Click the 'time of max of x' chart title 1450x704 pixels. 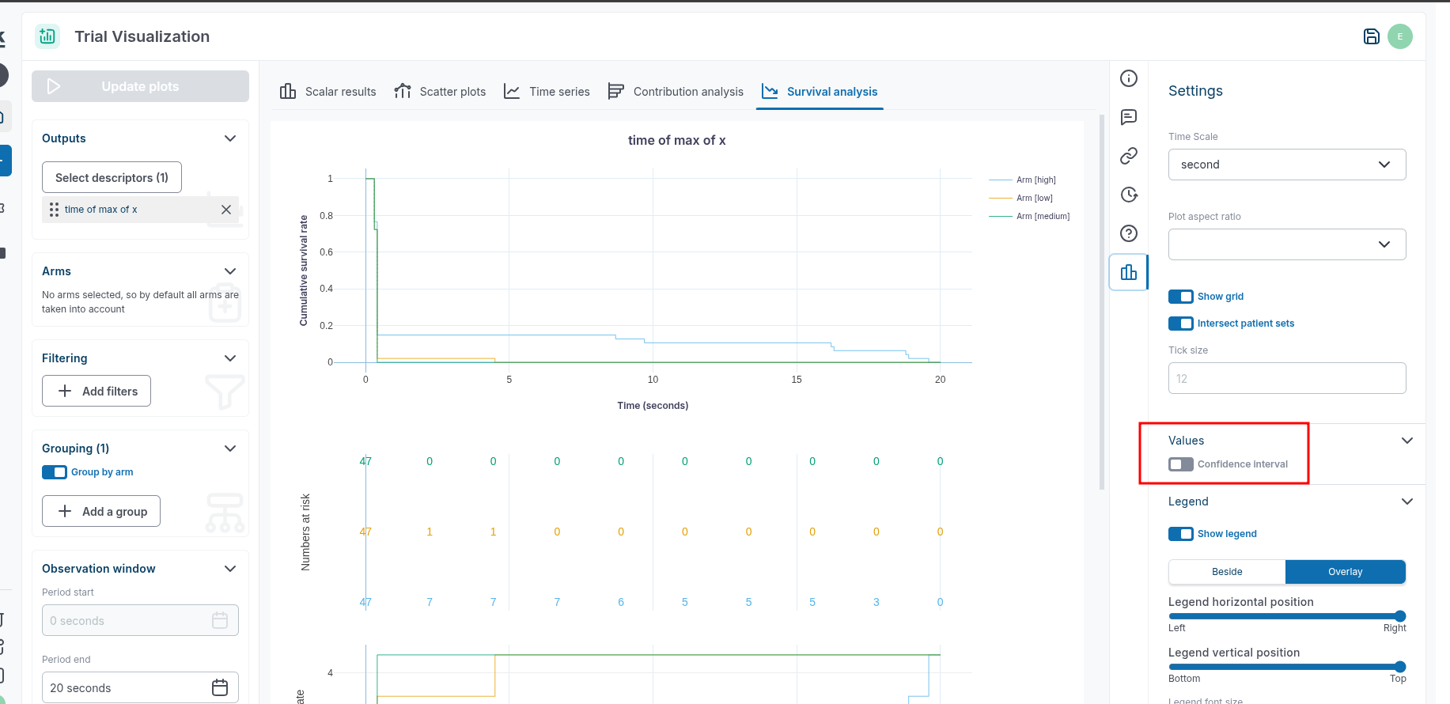[x=676, y=141]
